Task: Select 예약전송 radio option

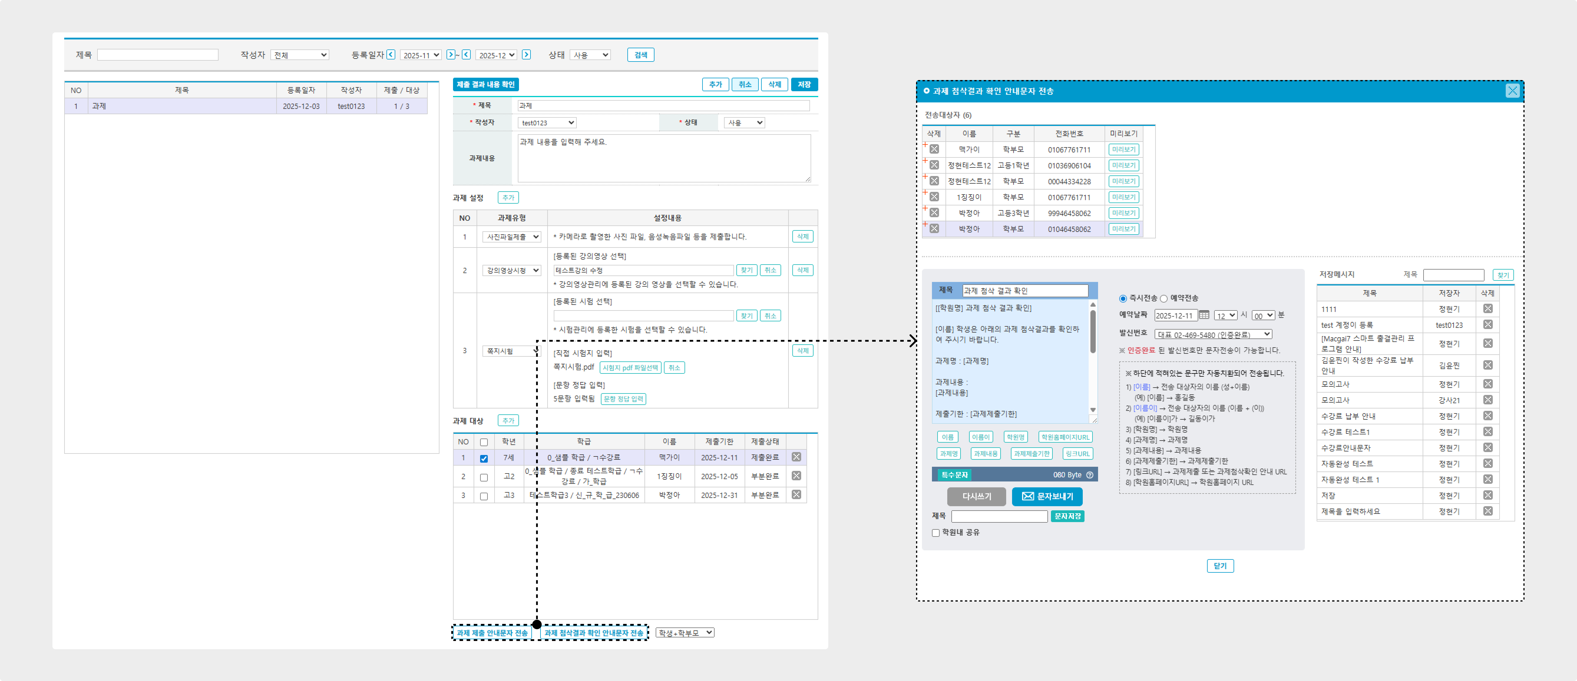Action: 1164,299
